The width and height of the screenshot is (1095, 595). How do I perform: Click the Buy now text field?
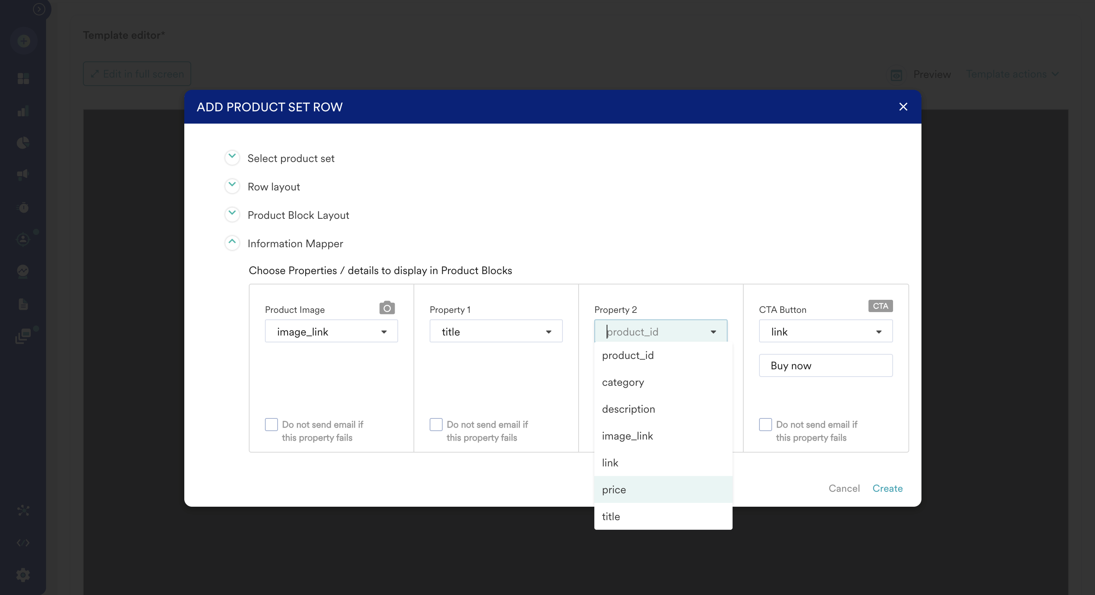(x=825, y=365)
